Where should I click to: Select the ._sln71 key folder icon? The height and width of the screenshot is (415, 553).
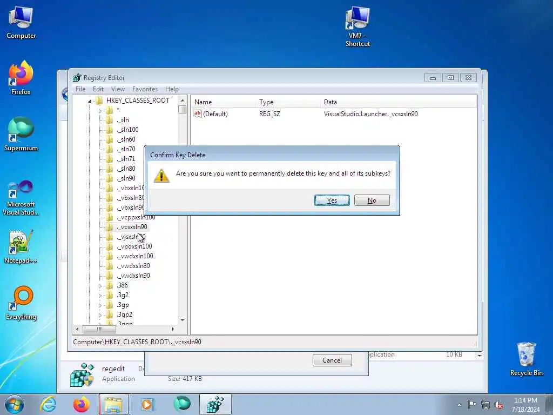tap(110, 159)
